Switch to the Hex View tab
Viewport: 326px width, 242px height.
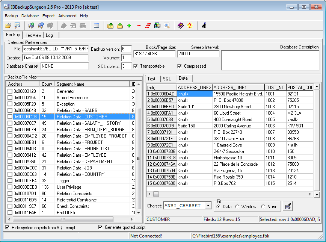click(x=33, y=35)
